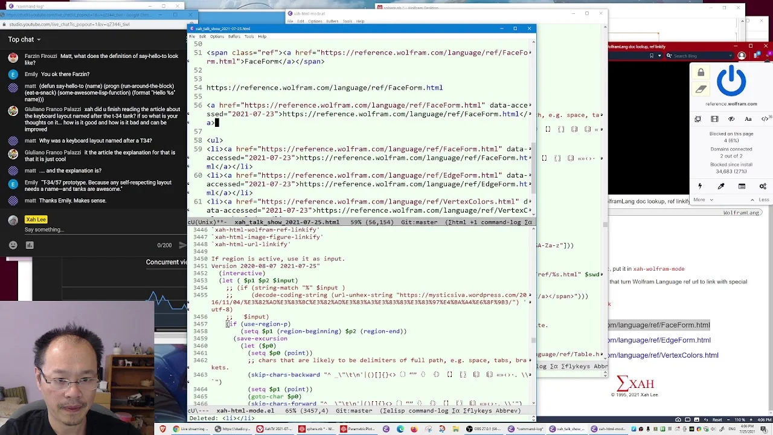The height and width of the screenshot is (435, 773).
Task: Toggle uBlock JavaScript blocking icon
Action: coord(765,119)
